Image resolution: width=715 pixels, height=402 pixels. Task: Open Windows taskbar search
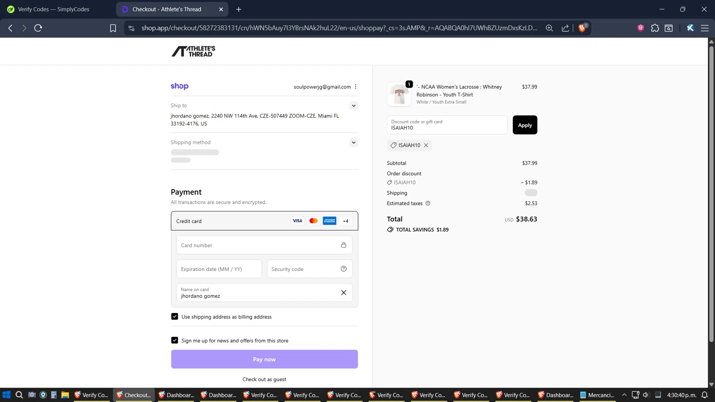(19, 395)
